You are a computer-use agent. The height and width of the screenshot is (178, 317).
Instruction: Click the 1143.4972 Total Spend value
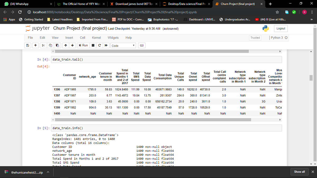(x=122, y=95)
